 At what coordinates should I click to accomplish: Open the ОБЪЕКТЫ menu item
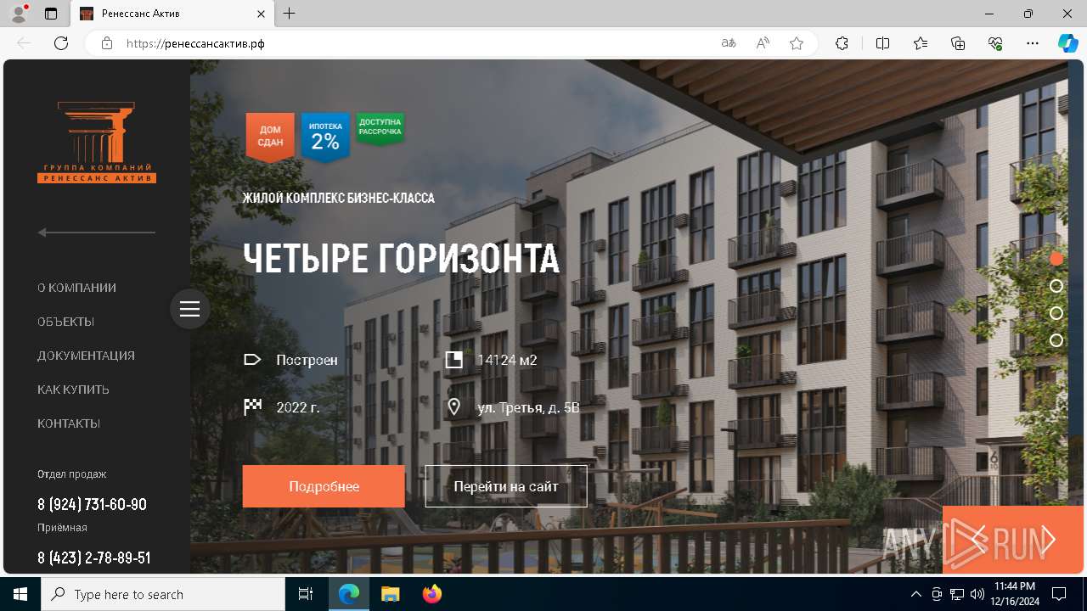[65, 322]
